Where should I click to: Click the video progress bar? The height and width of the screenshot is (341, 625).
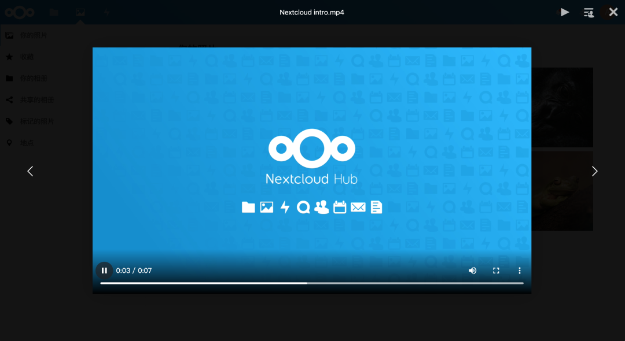[x=312, y=283]
